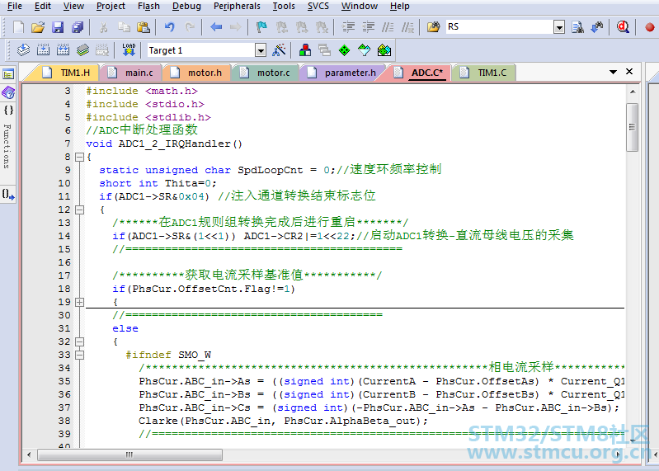Save all files icon
The image size is (659, 471).
click(78, 27)
